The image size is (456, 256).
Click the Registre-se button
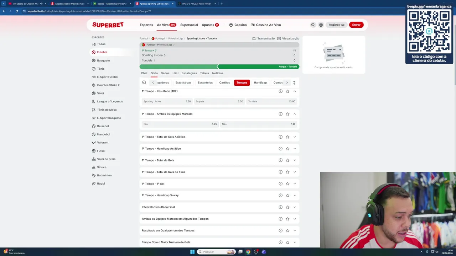pos(337,25)
